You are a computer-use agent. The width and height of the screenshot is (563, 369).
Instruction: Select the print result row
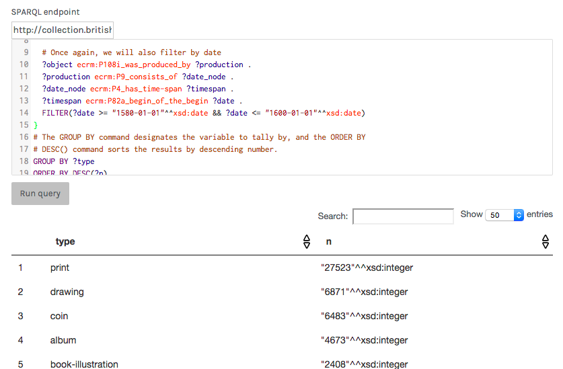click(x=60, y=268)
